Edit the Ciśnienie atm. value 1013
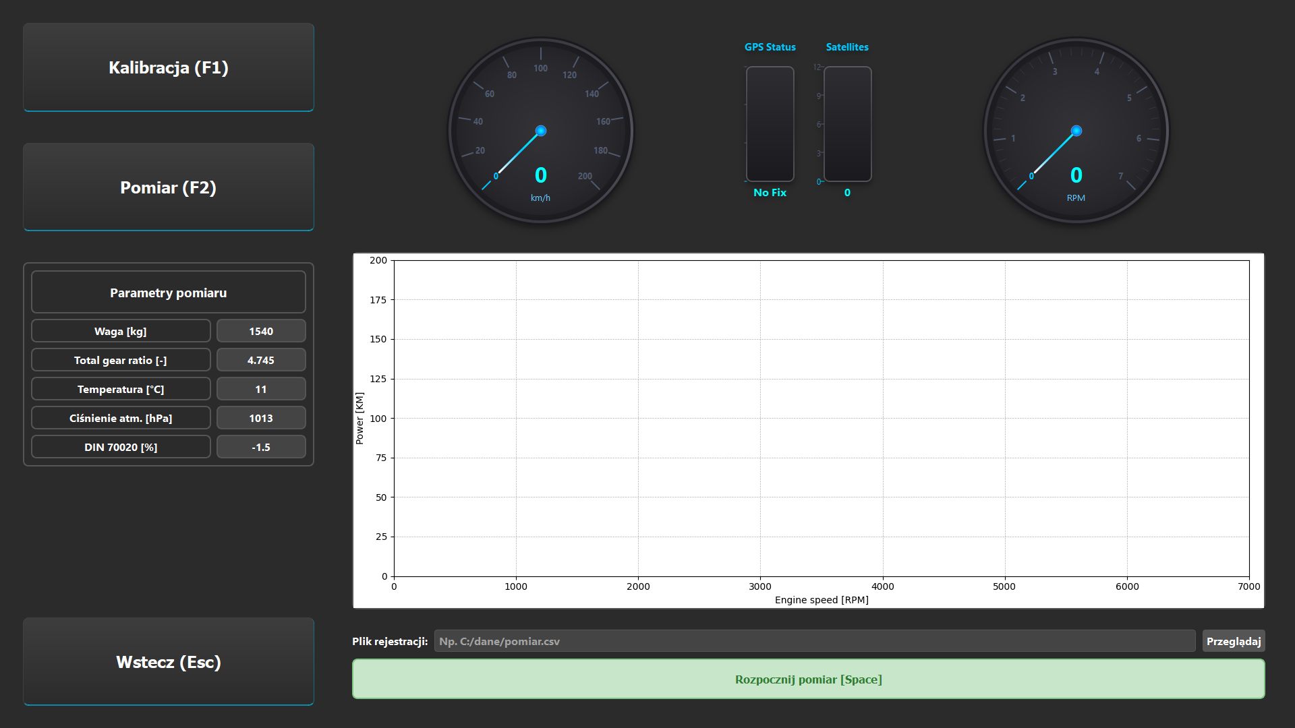 (x=261, y=418)
